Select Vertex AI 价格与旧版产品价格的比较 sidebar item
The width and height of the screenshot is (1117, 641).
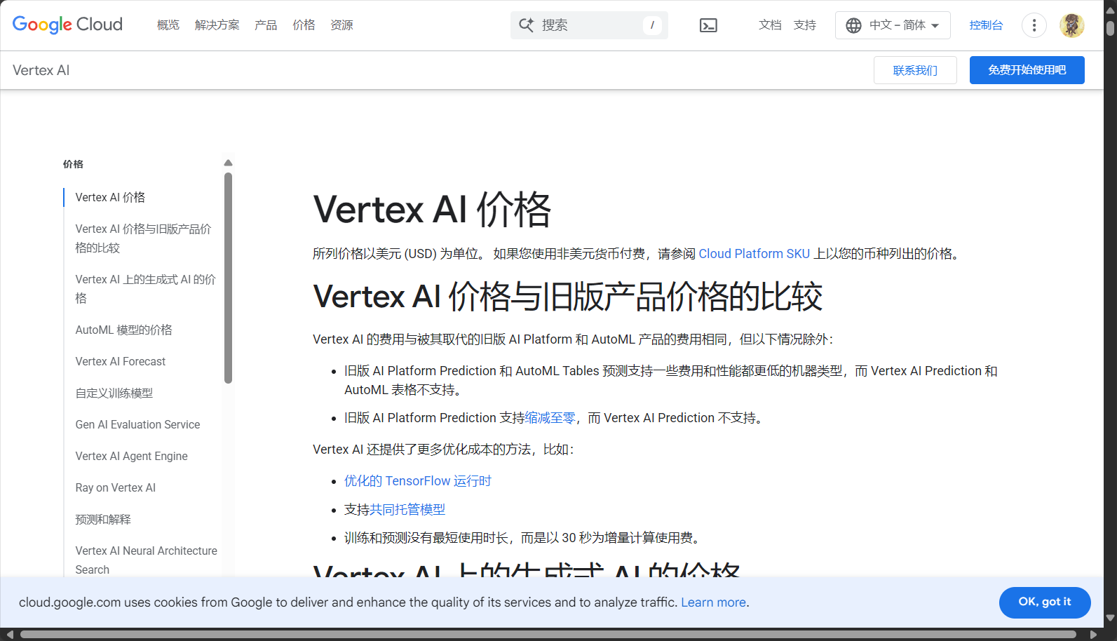coord(143,238)
